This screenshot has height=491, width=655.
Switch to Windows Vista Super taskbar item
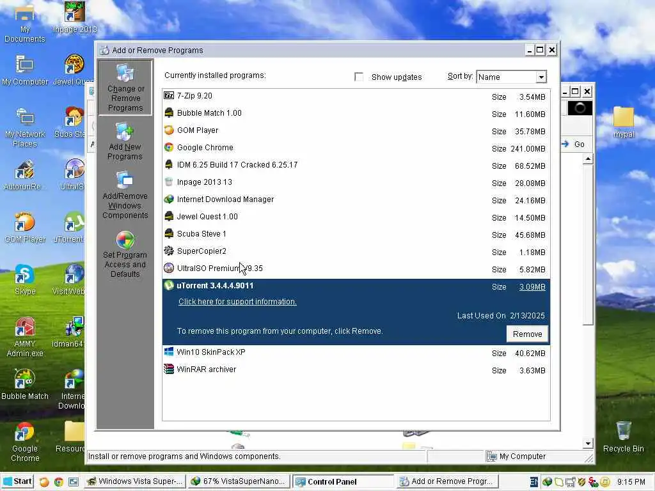tap(136, 481)
